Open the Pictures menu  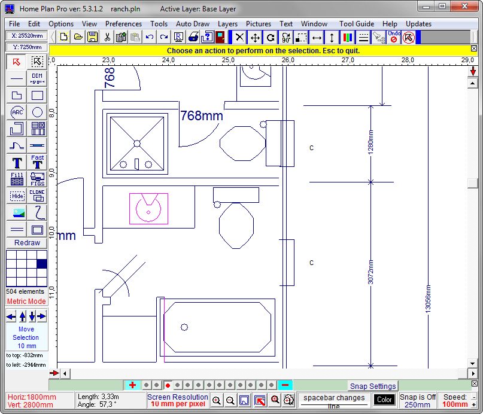(x=259, y=24)
